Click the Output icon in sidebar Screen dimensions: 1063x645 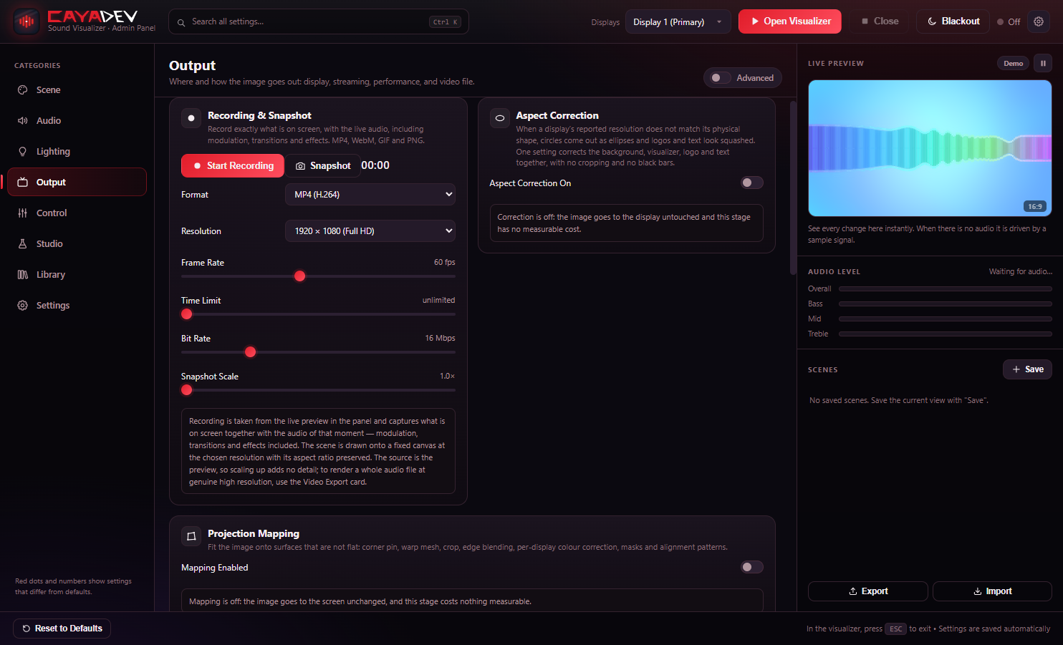pyautogui.click(x=23, y=183)
